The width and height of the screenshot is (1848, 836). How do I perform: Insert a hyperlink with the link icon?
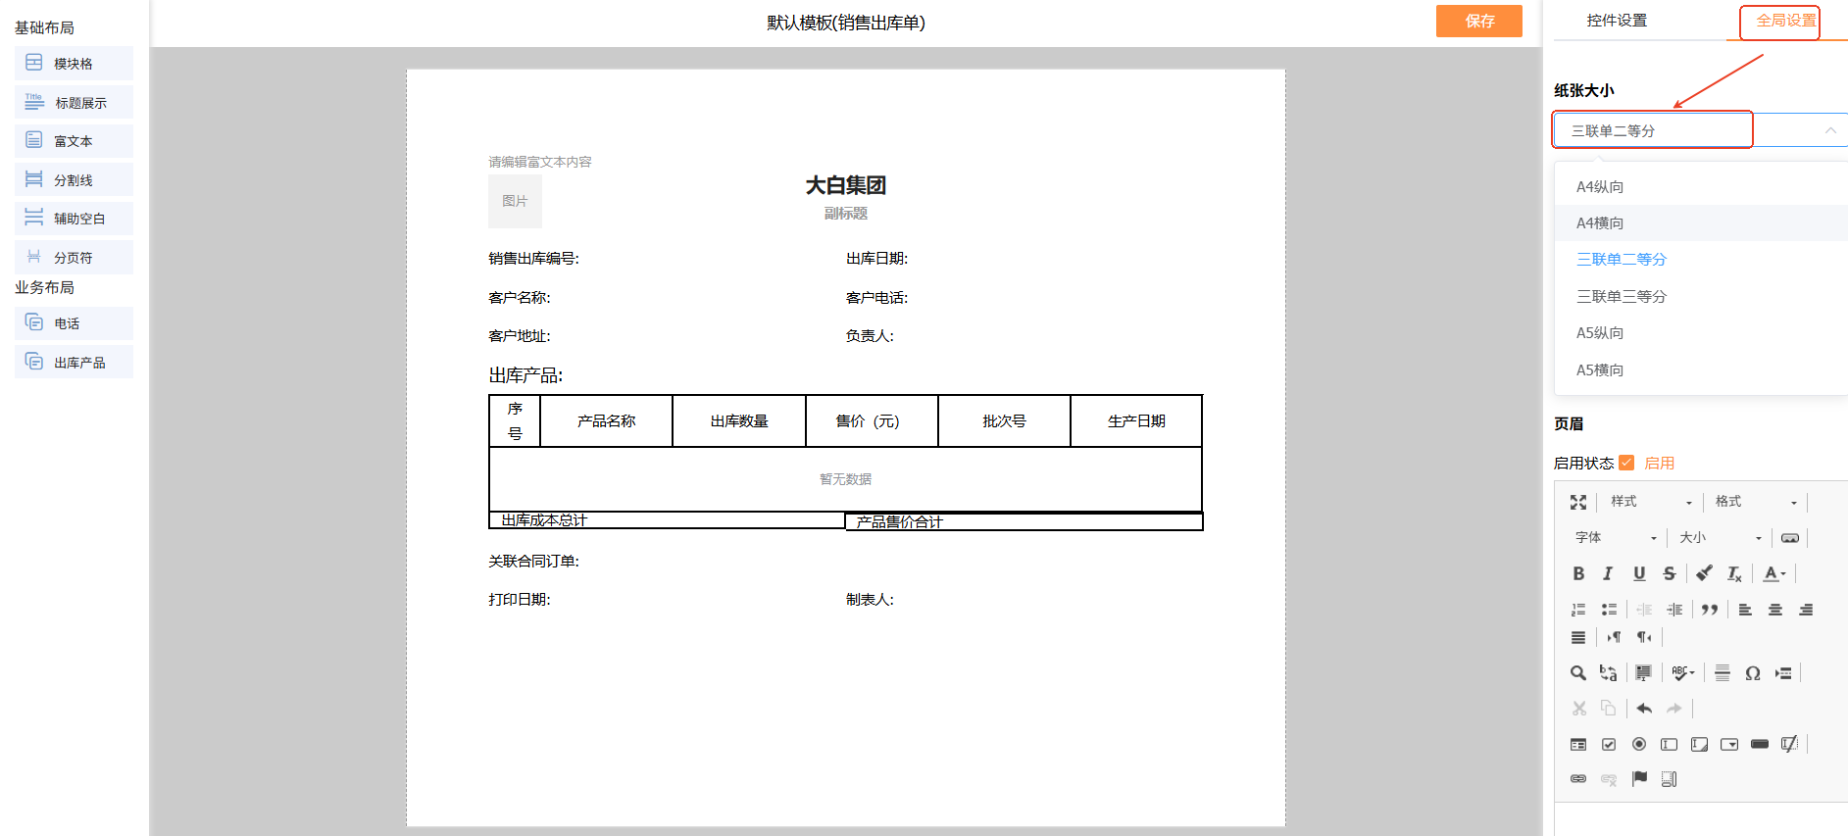pyautogui.click(x=1577, y=779)
